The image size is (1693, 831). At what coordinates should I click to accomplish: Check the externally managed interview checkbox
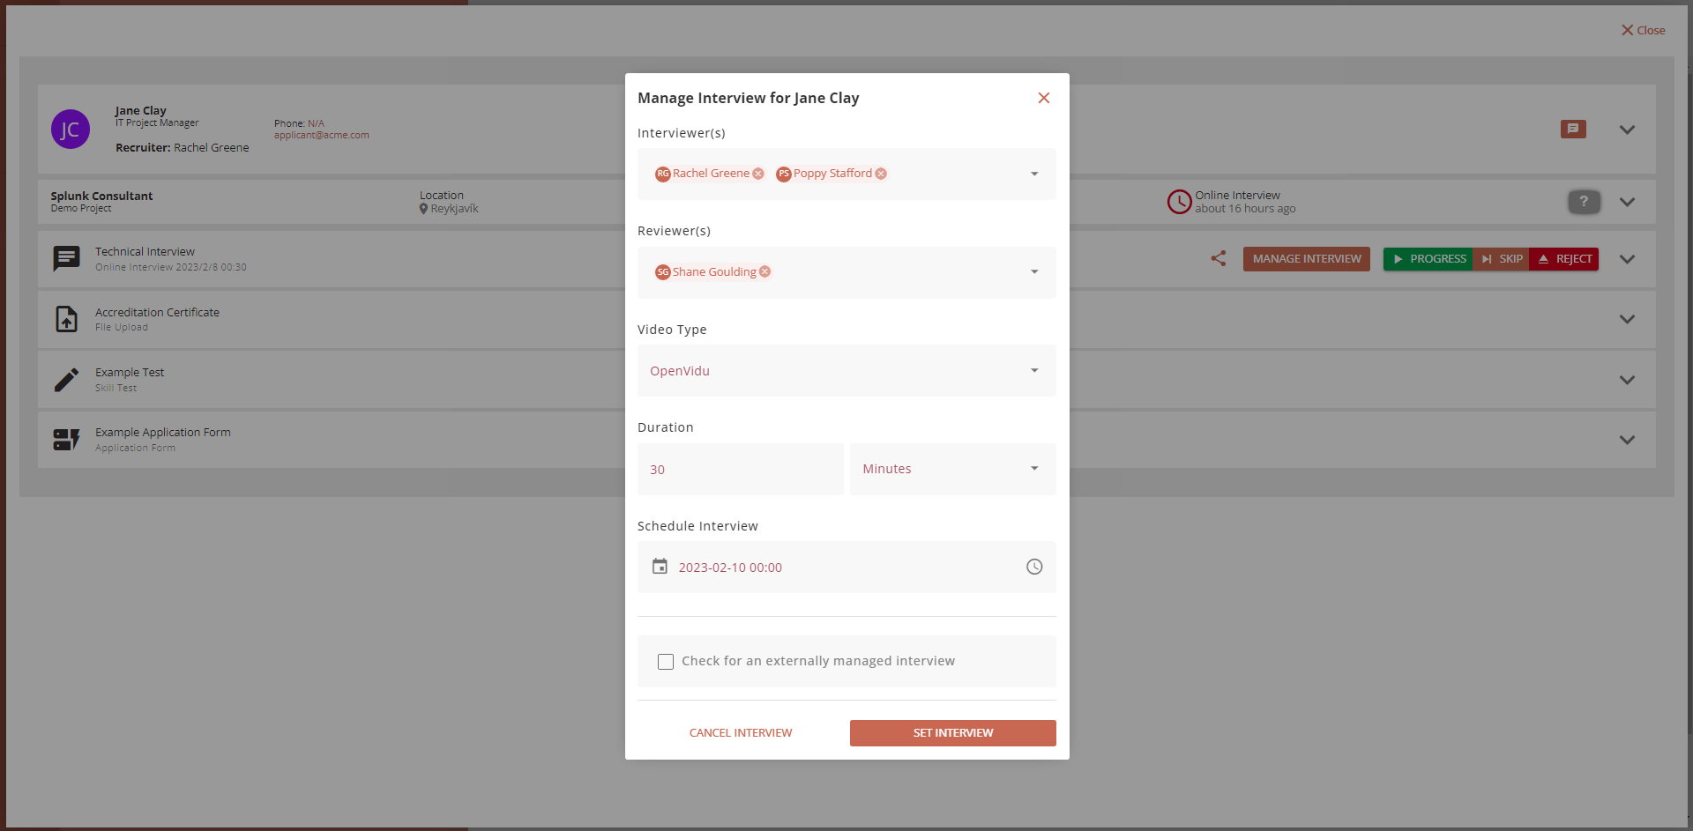[x=666, y=662]
